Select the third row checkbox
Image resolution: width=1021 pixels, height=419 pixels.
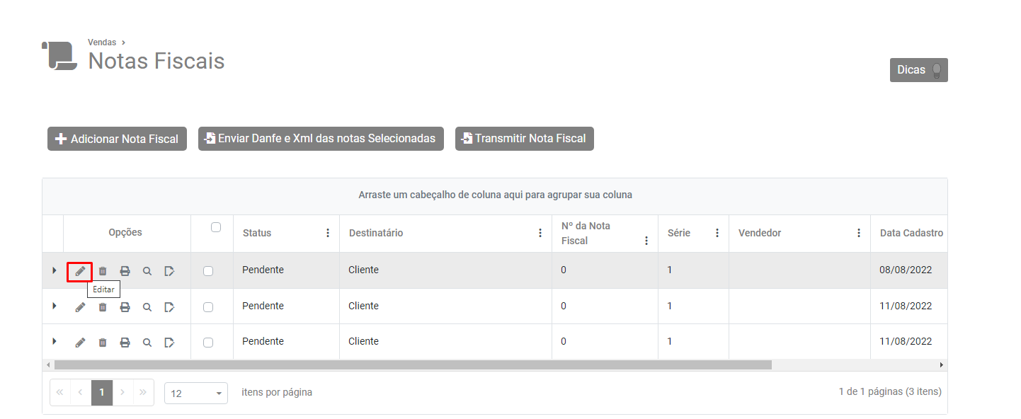(208, 343)
